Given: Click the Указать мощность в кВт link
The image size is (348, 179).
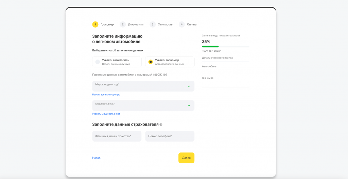Looking at the screenshot, I should (x=106, y=114).
